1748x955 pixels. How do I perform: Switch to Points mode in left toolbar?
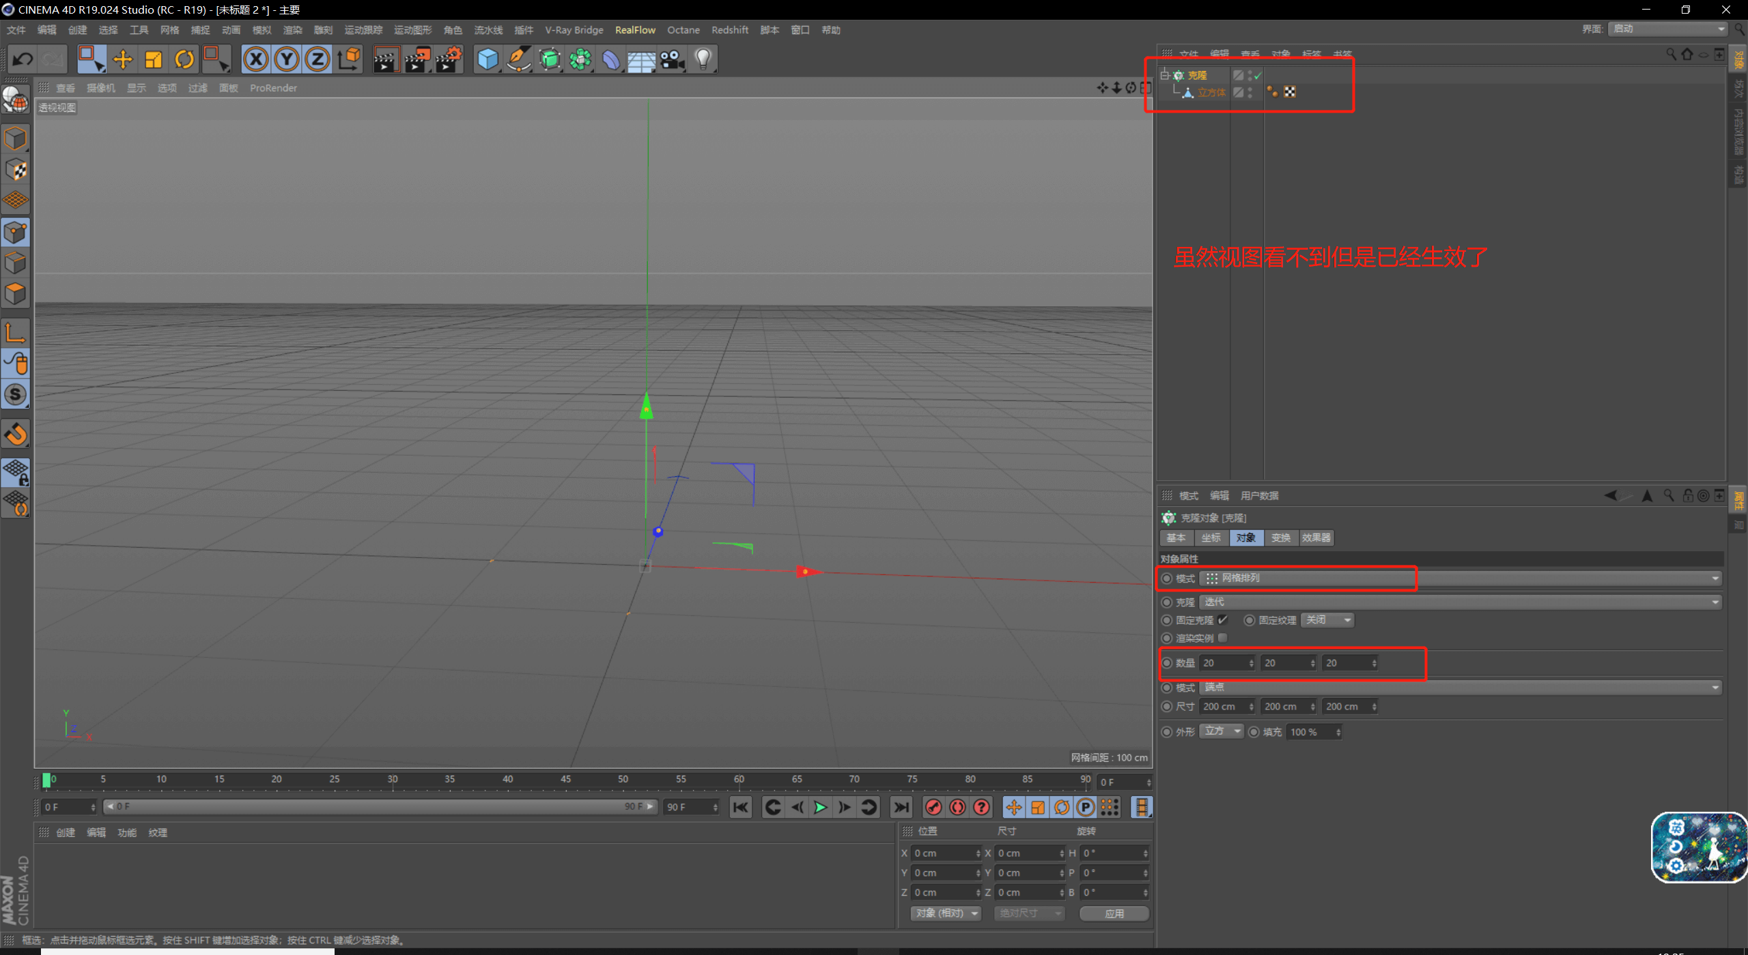point(16,233)
